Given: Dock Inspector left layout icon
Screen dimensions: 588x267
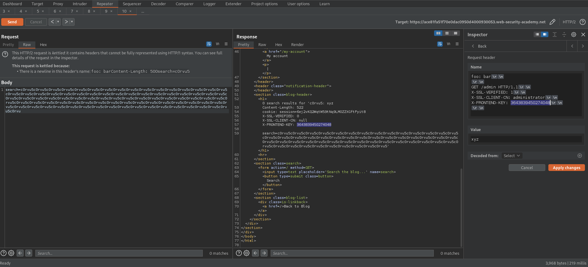Looking at the screenshot, I should (537, 34).
